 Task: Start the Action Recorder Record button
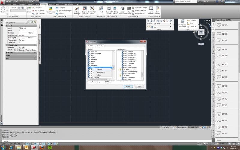click(x=3, y=10)
